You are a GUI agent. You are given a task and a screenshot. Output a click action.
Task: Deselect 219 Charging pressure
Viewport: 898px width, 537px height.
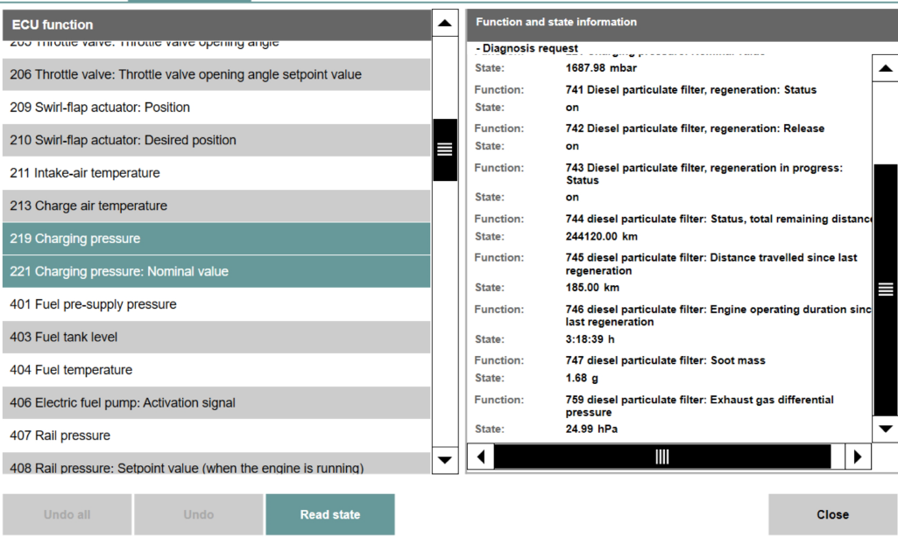pyautogui.click(x=216, y=239)
